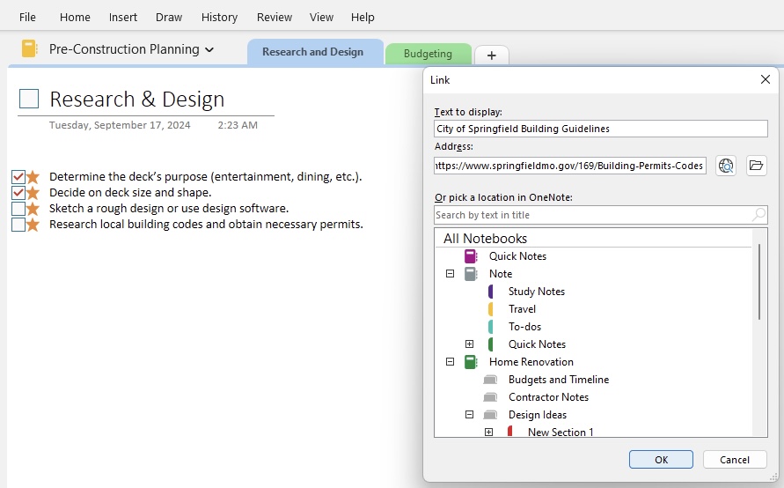784x488 pixels.
Task: Select the gray Note notebook icon
Action: pos(471,274)
